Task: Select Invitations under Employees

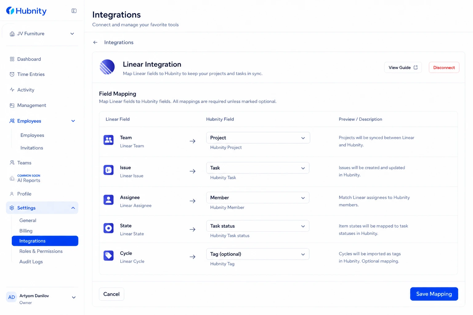Action: 32,148
